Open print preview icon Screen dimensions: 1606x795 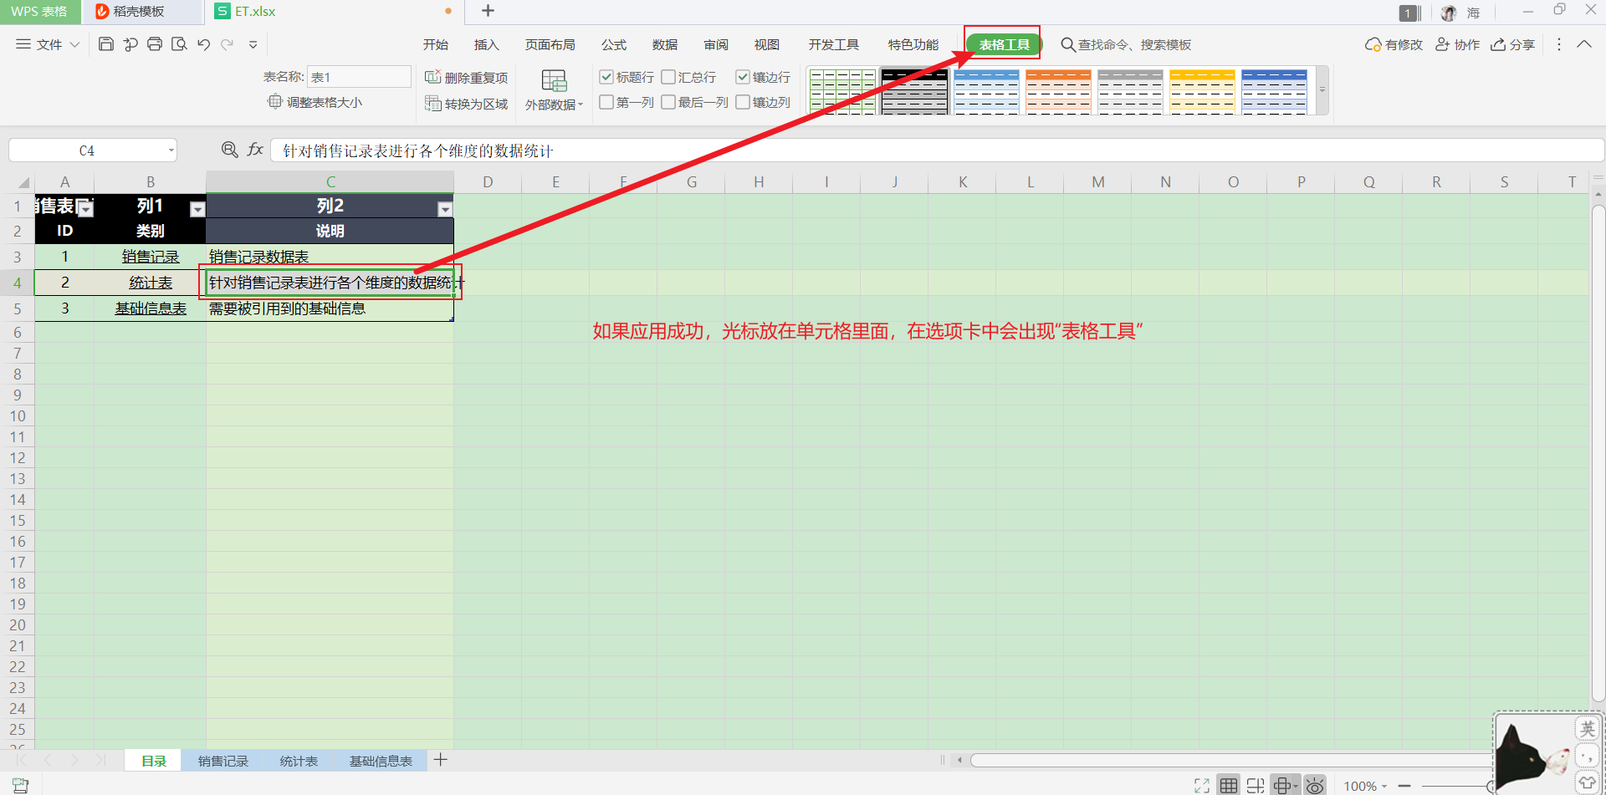179,44
